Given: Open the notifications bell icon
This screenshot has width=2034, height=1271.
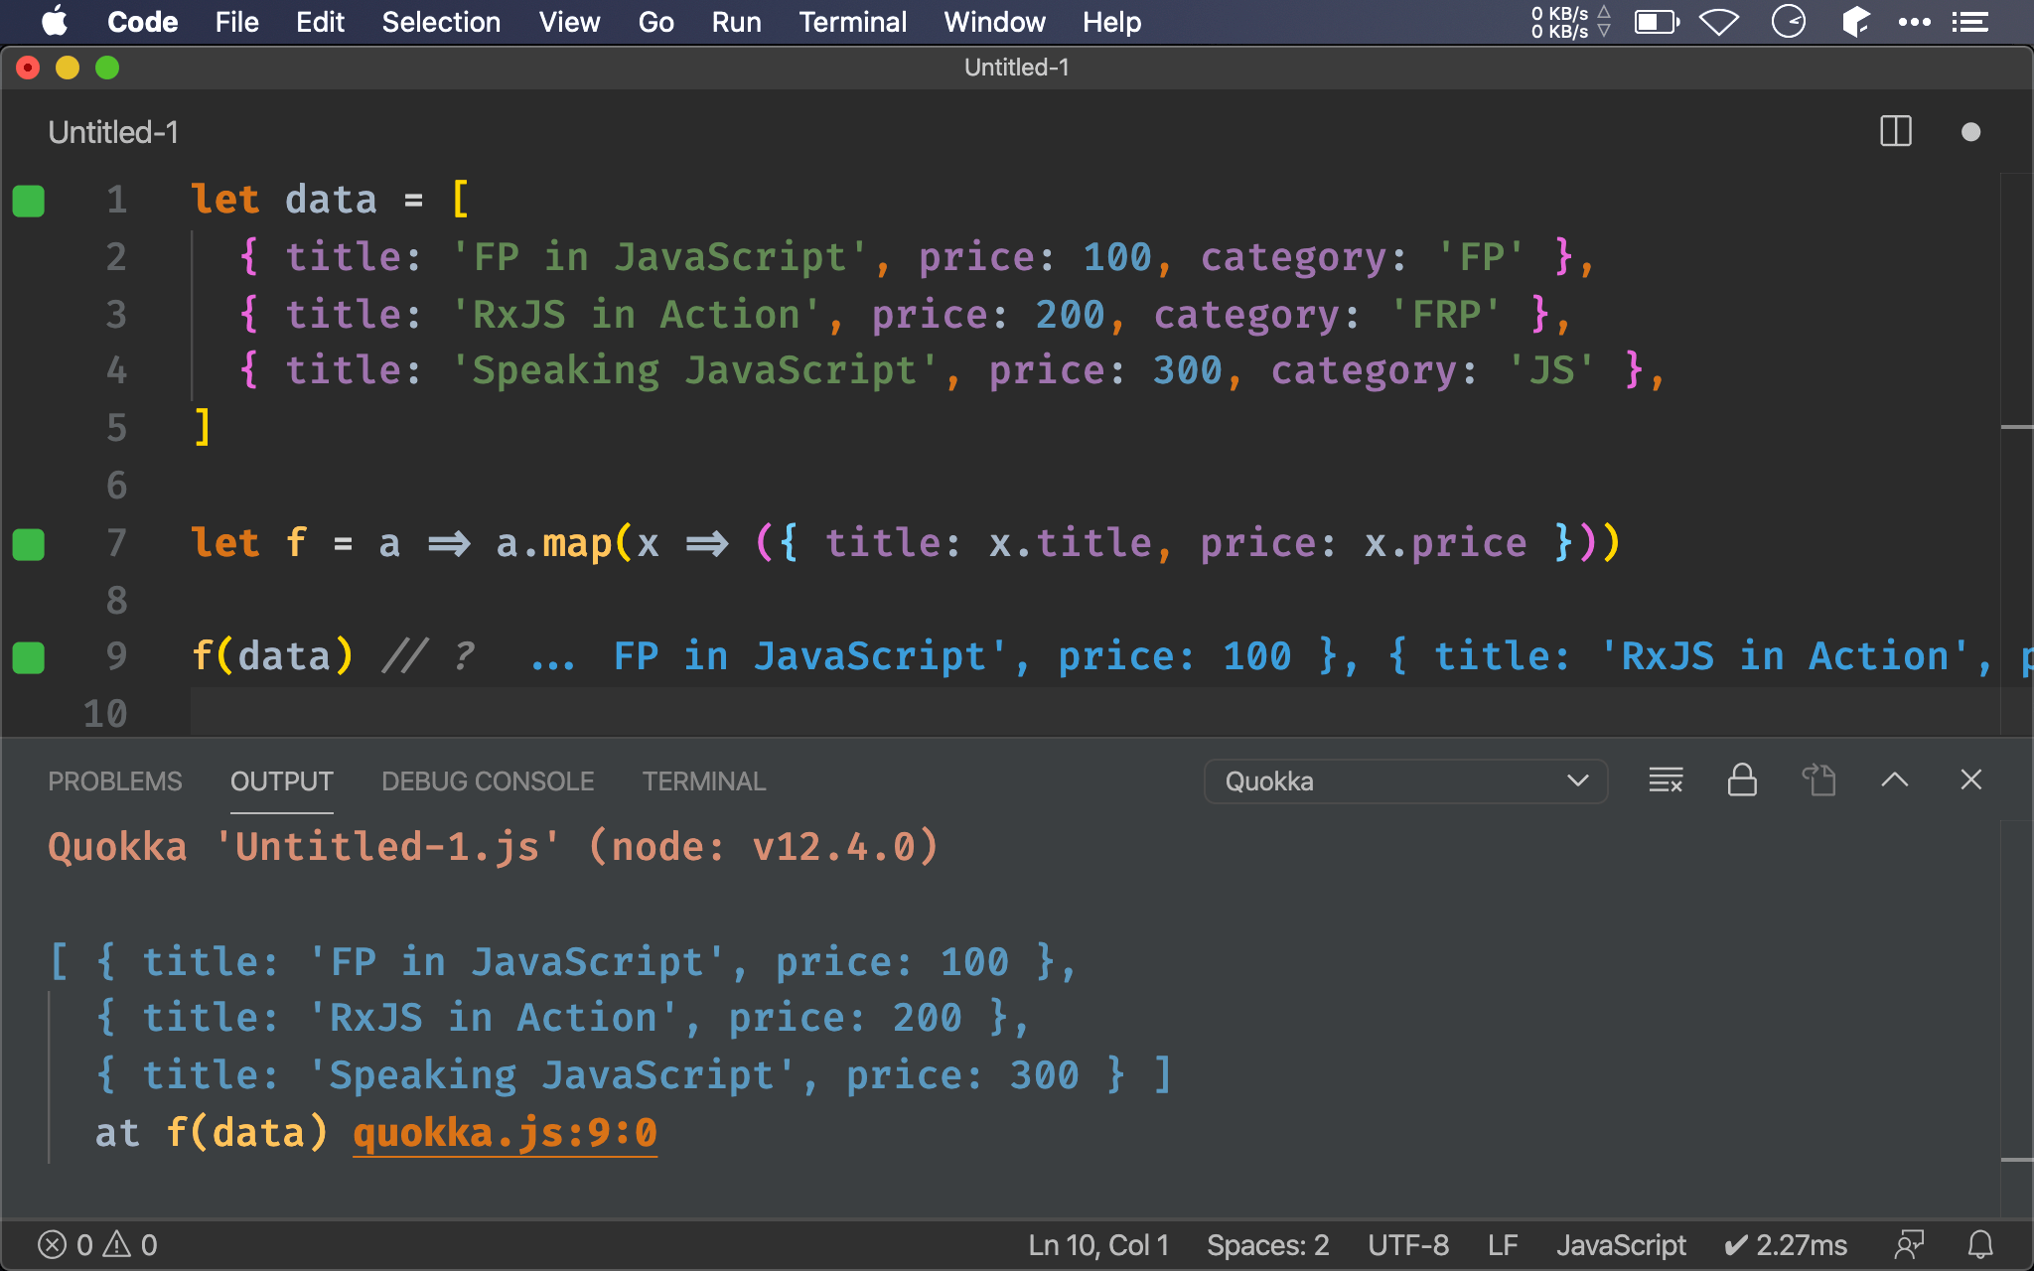Looking at the screenshot, I should 1980,1245.
